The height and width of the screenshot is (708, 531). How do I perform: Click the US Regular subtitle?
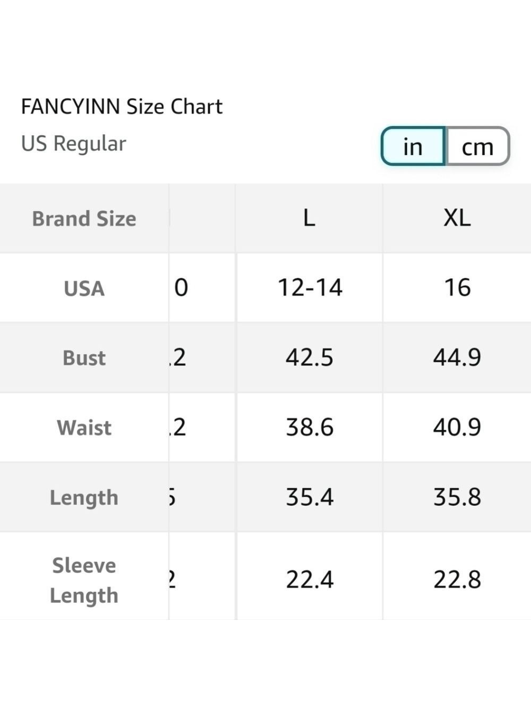tap(73, 144)
